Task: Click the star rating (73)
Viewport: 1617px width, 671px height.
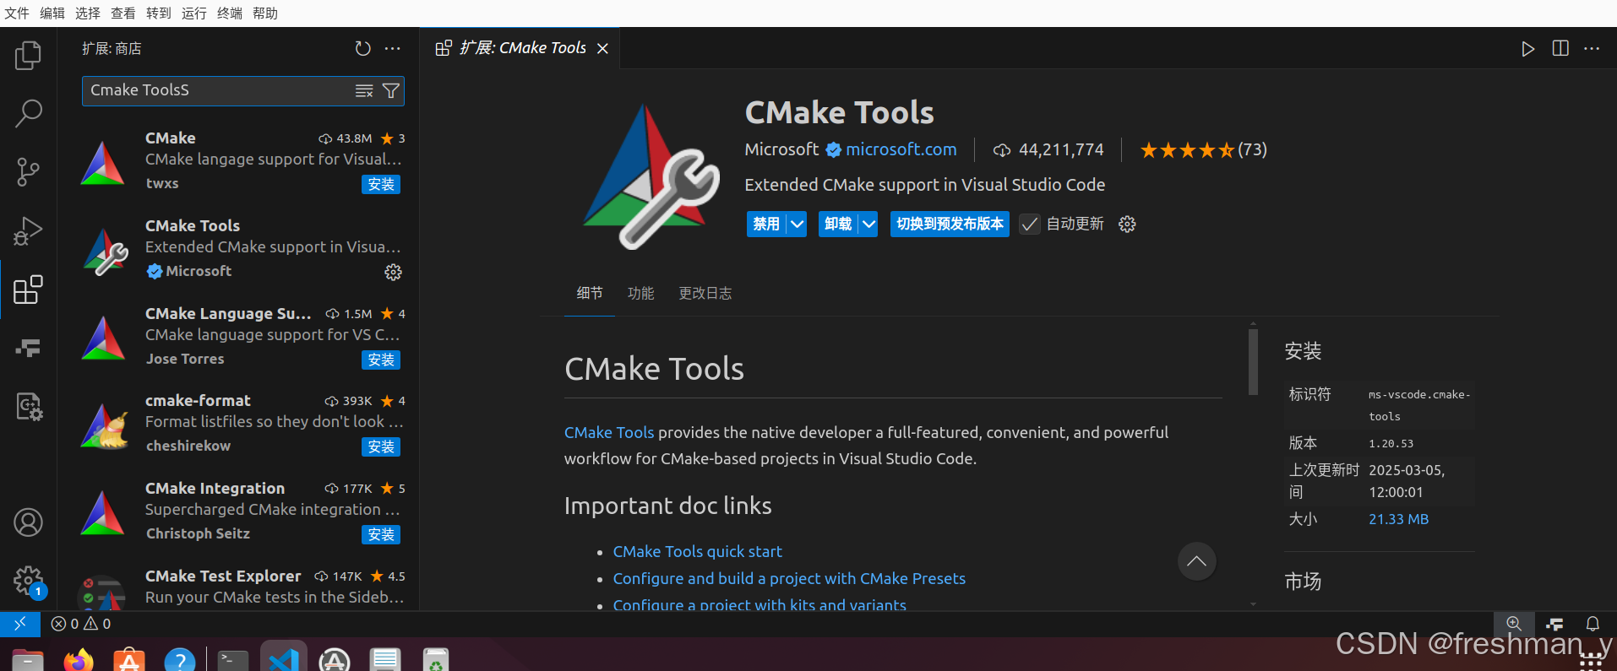Action: point(1203,150)
